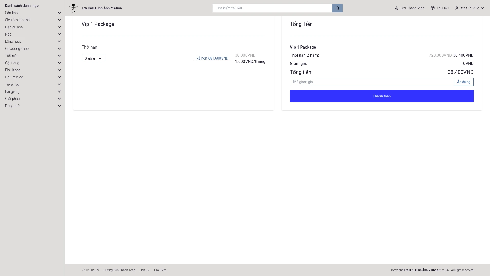
Task: Open the Hướng Dẫn Thanh Toán footer link
Action: point(119,270)
